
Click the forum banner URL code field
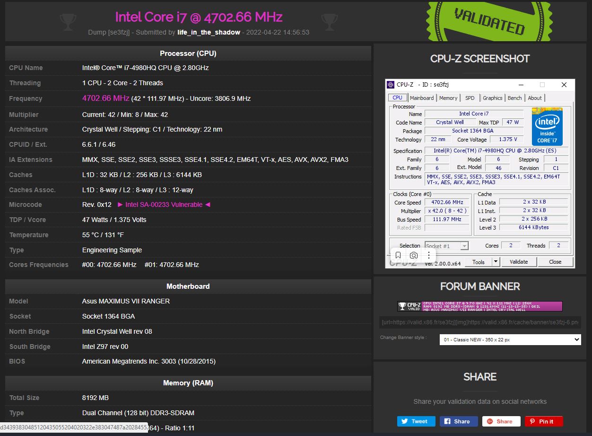(x=480, y=322)
